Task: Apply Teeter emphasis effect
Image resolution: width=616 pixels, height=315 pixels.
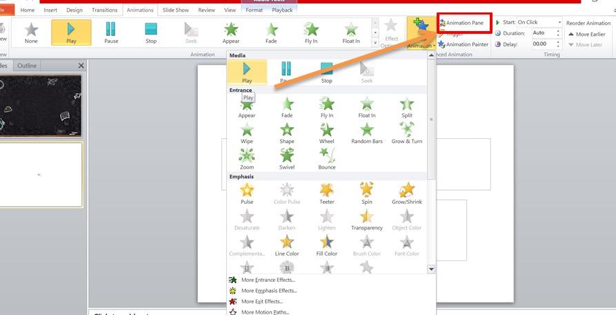Action: click(327, 193)
